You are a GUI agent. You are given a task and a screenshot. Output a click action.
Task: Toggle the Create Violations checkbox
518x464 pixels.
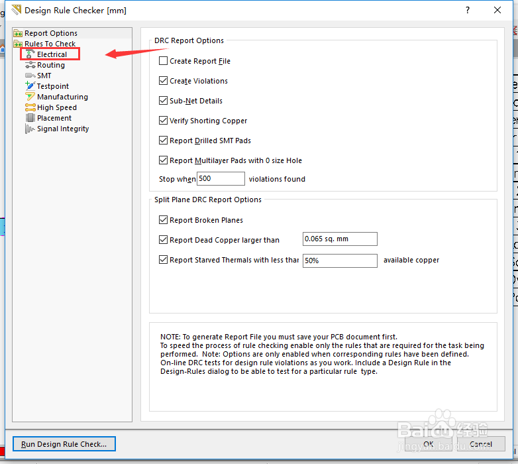pos(163,81)
